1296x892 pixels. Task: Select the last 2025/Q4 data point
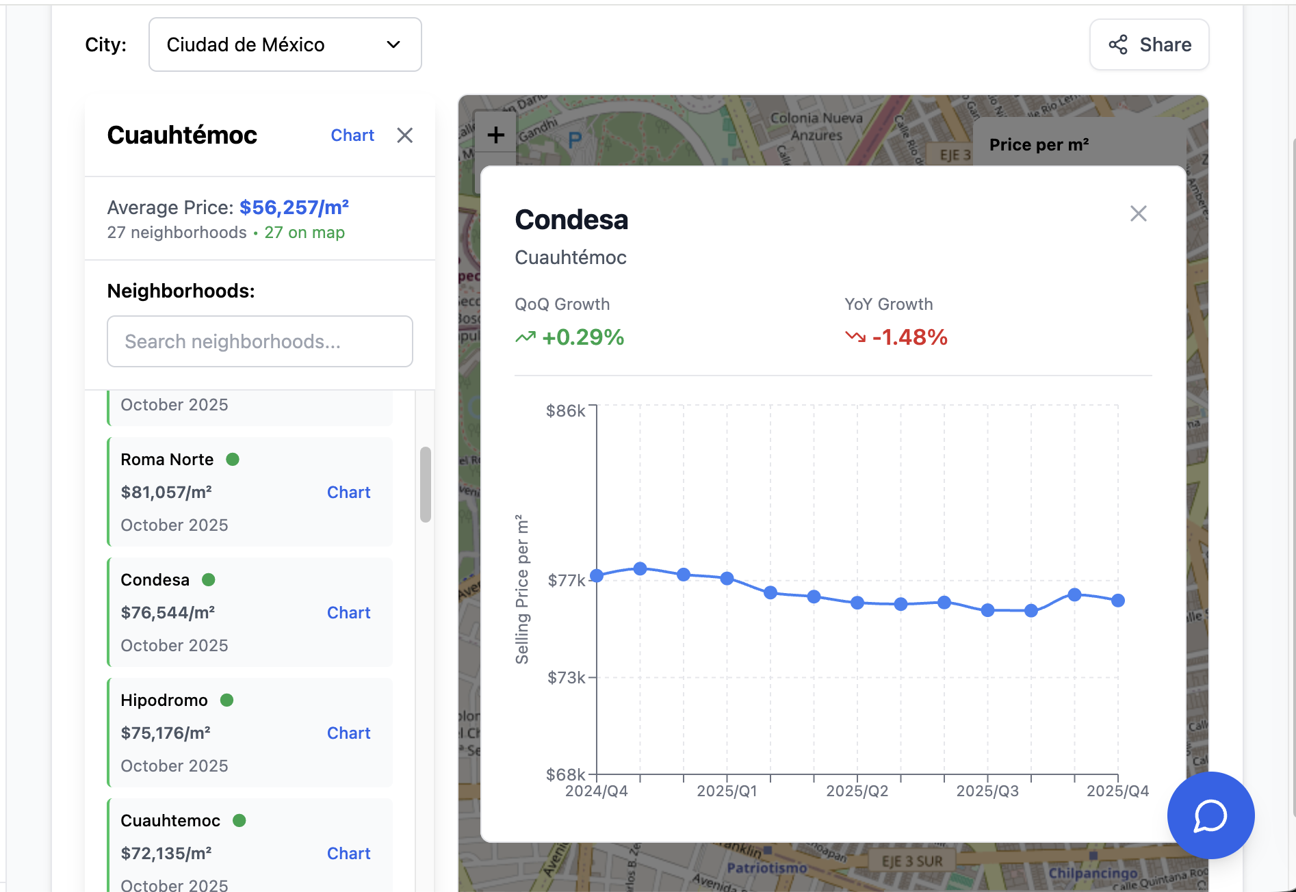tap(1117, 601)
